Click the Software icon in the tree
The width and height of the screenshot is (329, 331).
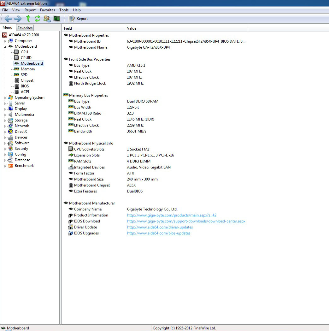[10, 143]
